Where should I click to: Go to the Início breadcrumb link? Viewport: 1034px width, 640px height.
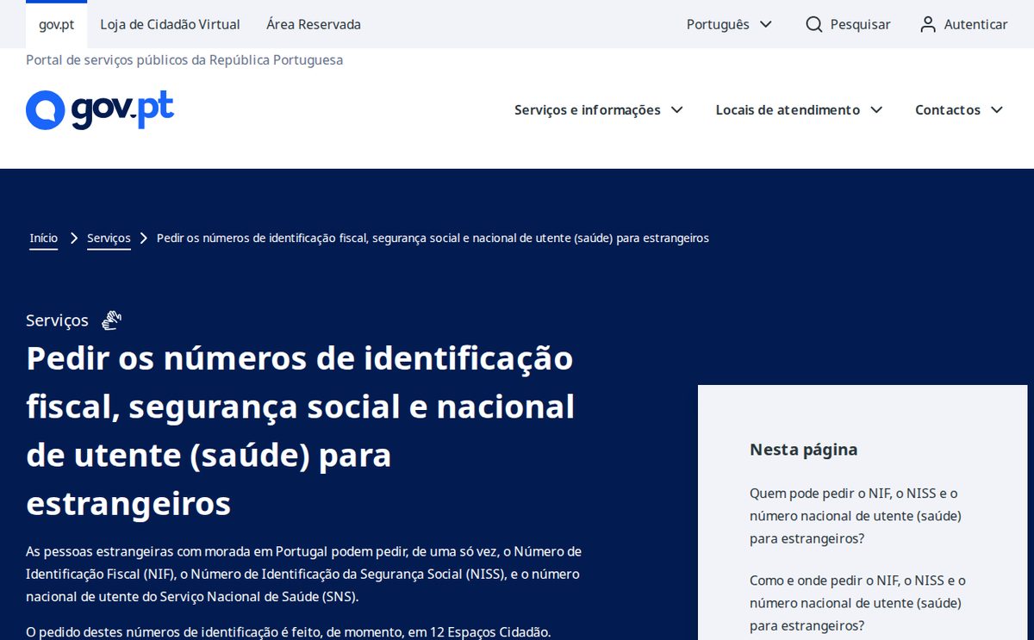[x=44, y=238]
